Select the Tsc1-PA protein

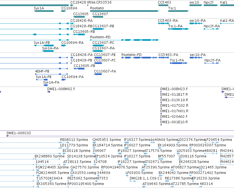coord(178,63)
